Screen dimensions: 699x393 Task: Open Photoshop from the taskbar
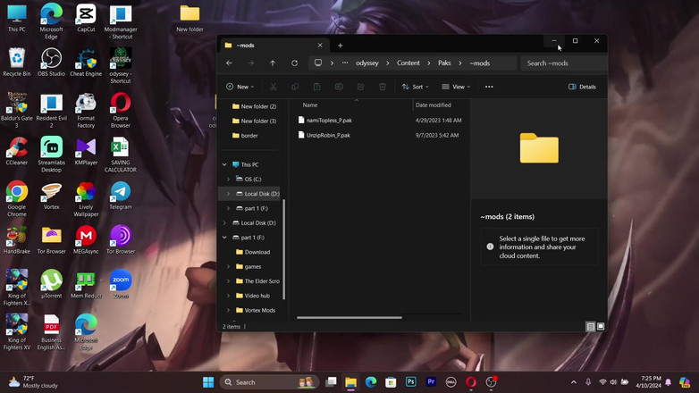tap(411, 382)
